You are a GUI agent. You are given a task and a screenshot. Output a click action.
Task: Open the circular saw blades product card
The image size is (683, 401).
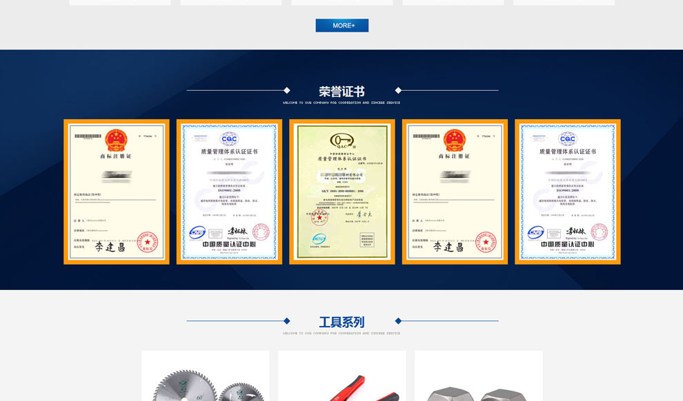tap(206, 376)
